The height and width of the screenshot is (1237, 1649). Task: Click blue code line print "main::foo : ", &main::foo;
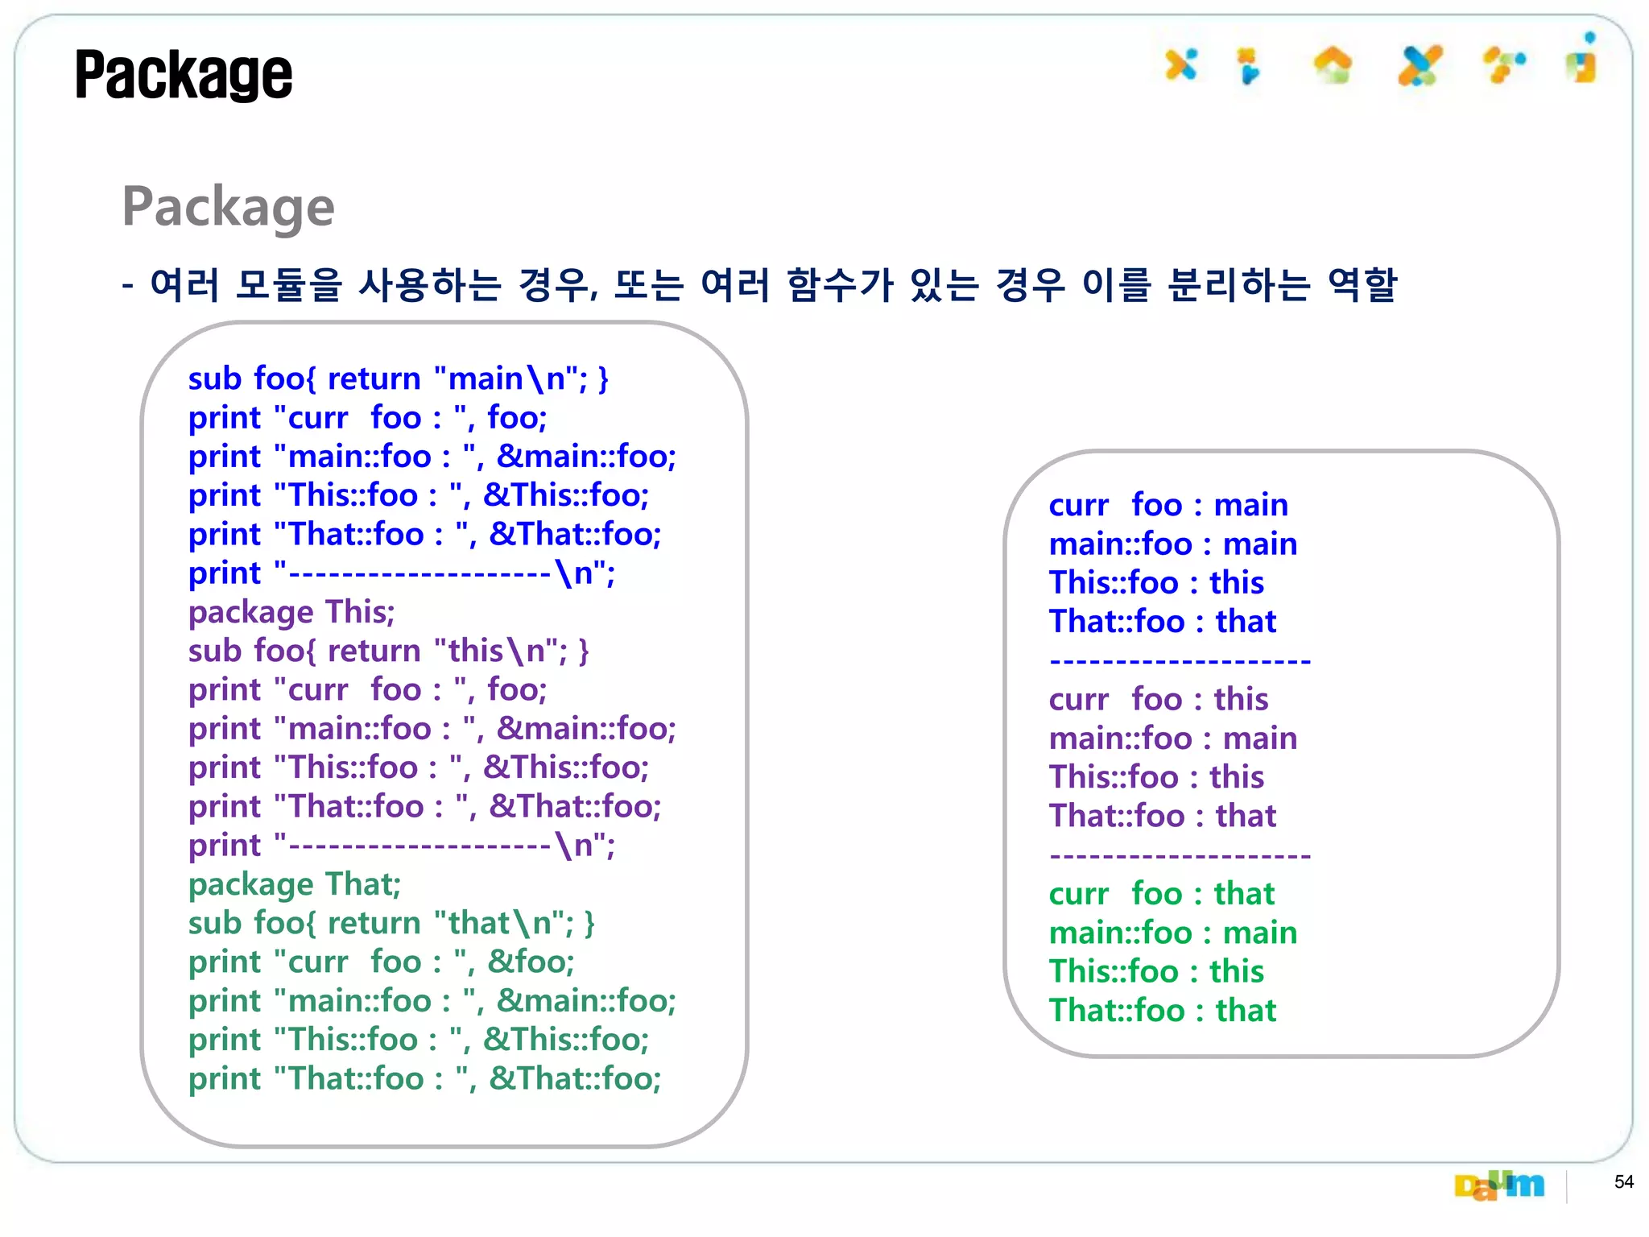tap(432, 457)
